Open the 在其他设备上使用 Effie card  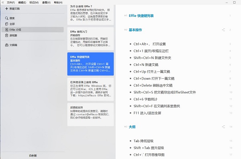90,89
